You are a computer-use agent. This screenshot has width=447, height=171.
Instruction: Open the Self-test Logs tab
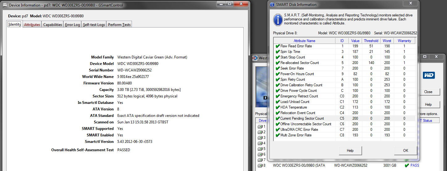94,25
